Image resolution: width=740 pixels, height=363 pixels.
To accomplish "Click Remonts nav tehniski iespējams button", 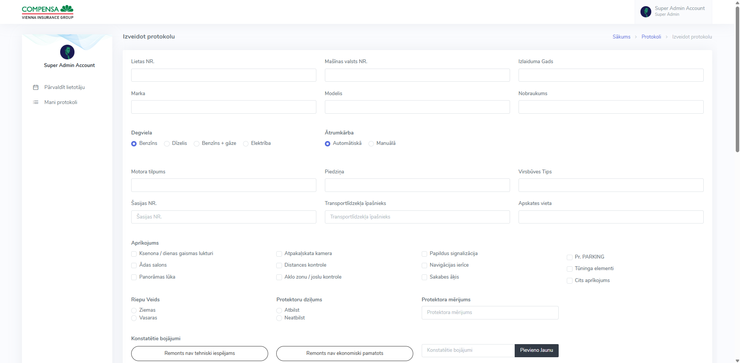I will (199, 353).
